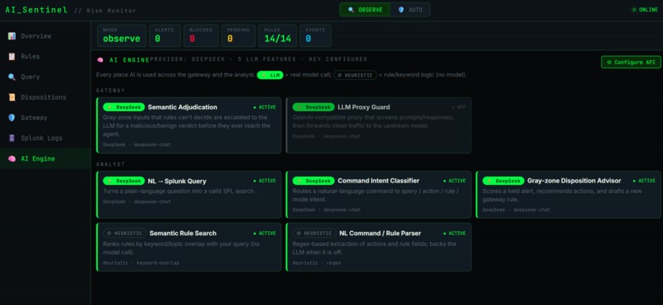Image resolution: width=663 pixels, height=305 pixels.
Task: Select the AI Engine sidebar item
Action: 45,159
